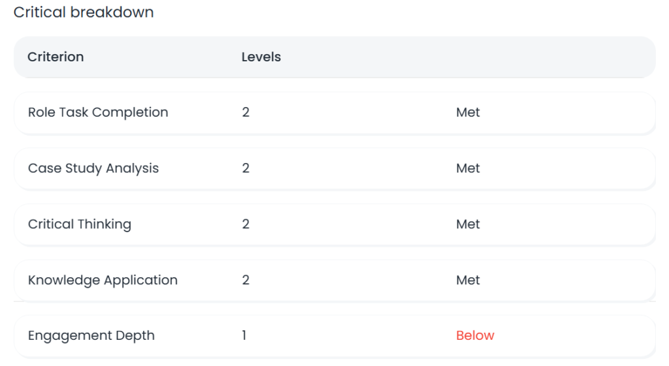Click blank right area of header row
This screenshot has width=669, height=366.
[555, 57]
